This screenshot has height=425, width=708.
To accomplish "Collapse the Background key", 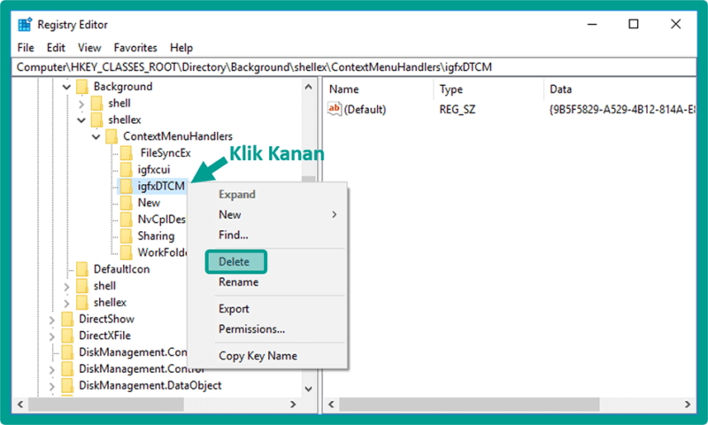I will [66, 87].
